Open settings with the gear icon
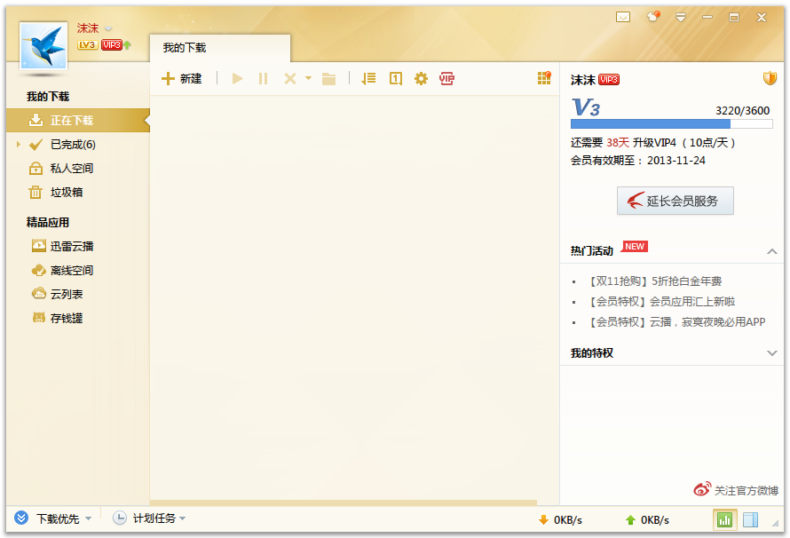 tap(422, 79)
